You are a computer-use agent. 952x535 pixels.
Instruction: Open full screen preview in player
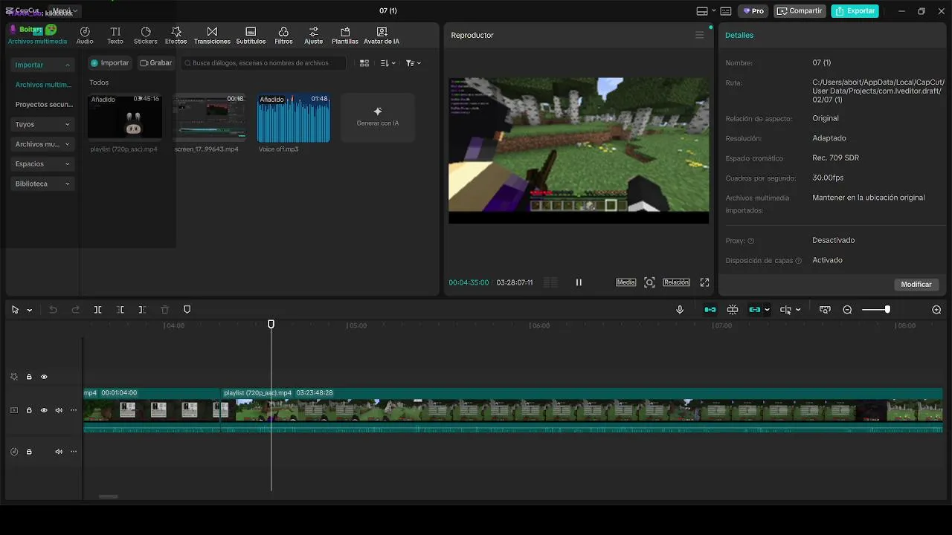704,282
